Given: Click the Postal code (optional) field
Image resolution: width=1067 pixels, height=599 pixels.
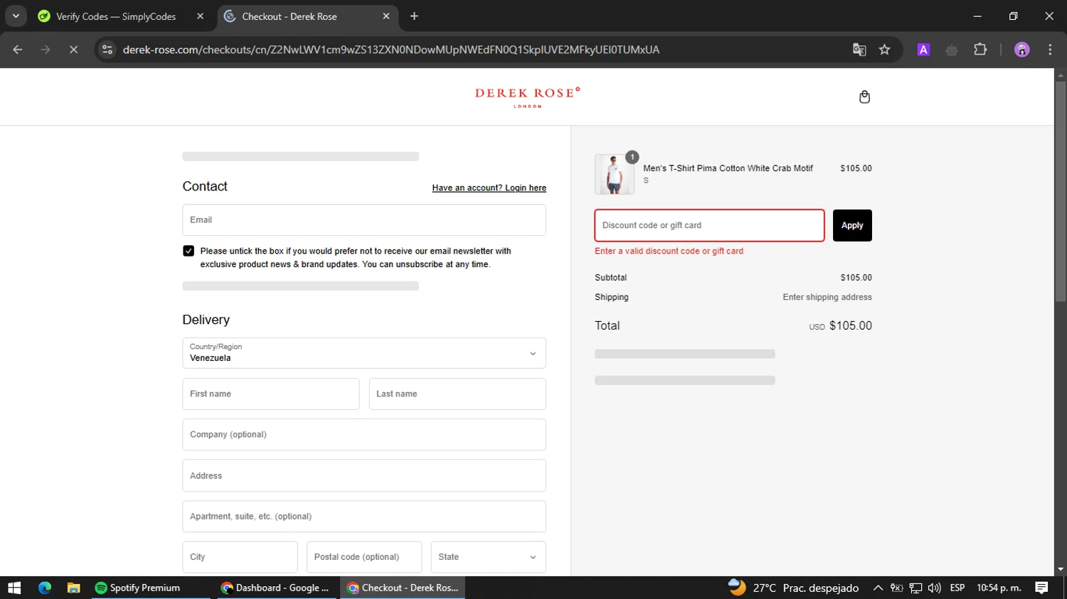Looking at the screenshot, I should pos(364,557).
